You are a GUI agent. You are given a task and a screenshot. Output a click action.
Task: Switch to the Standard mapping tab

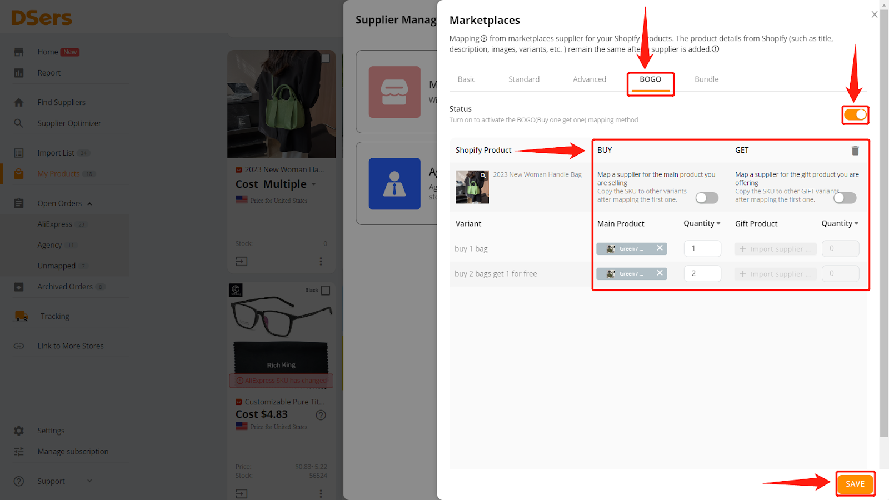524,79
